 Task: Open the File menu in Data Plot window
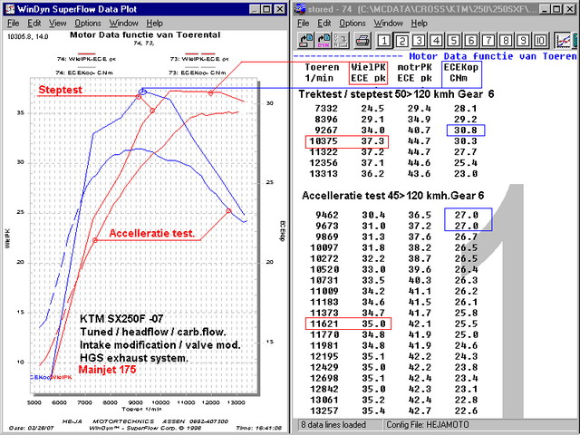(14, 23)
